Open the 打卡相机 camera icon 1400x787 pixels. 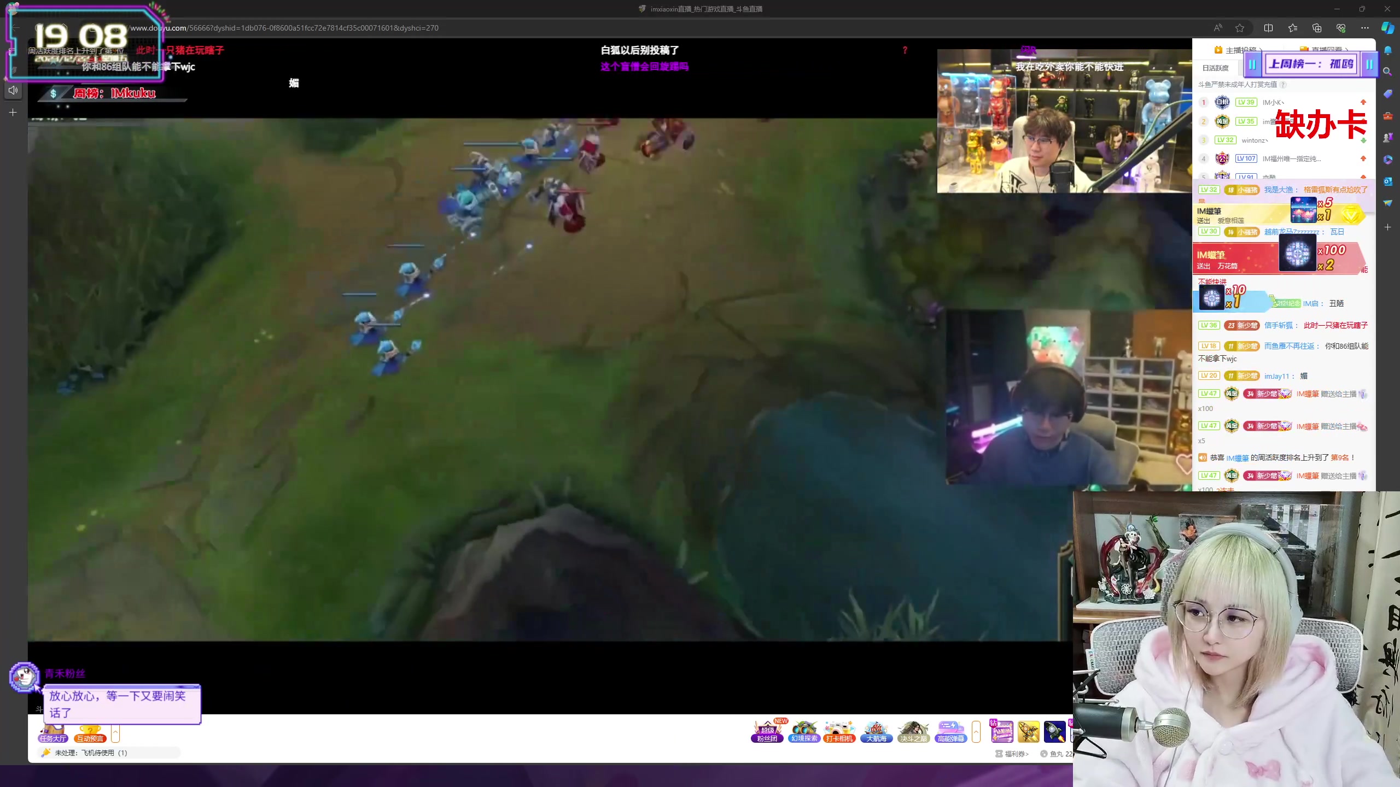pyautogui.click(x=839, y=731)
